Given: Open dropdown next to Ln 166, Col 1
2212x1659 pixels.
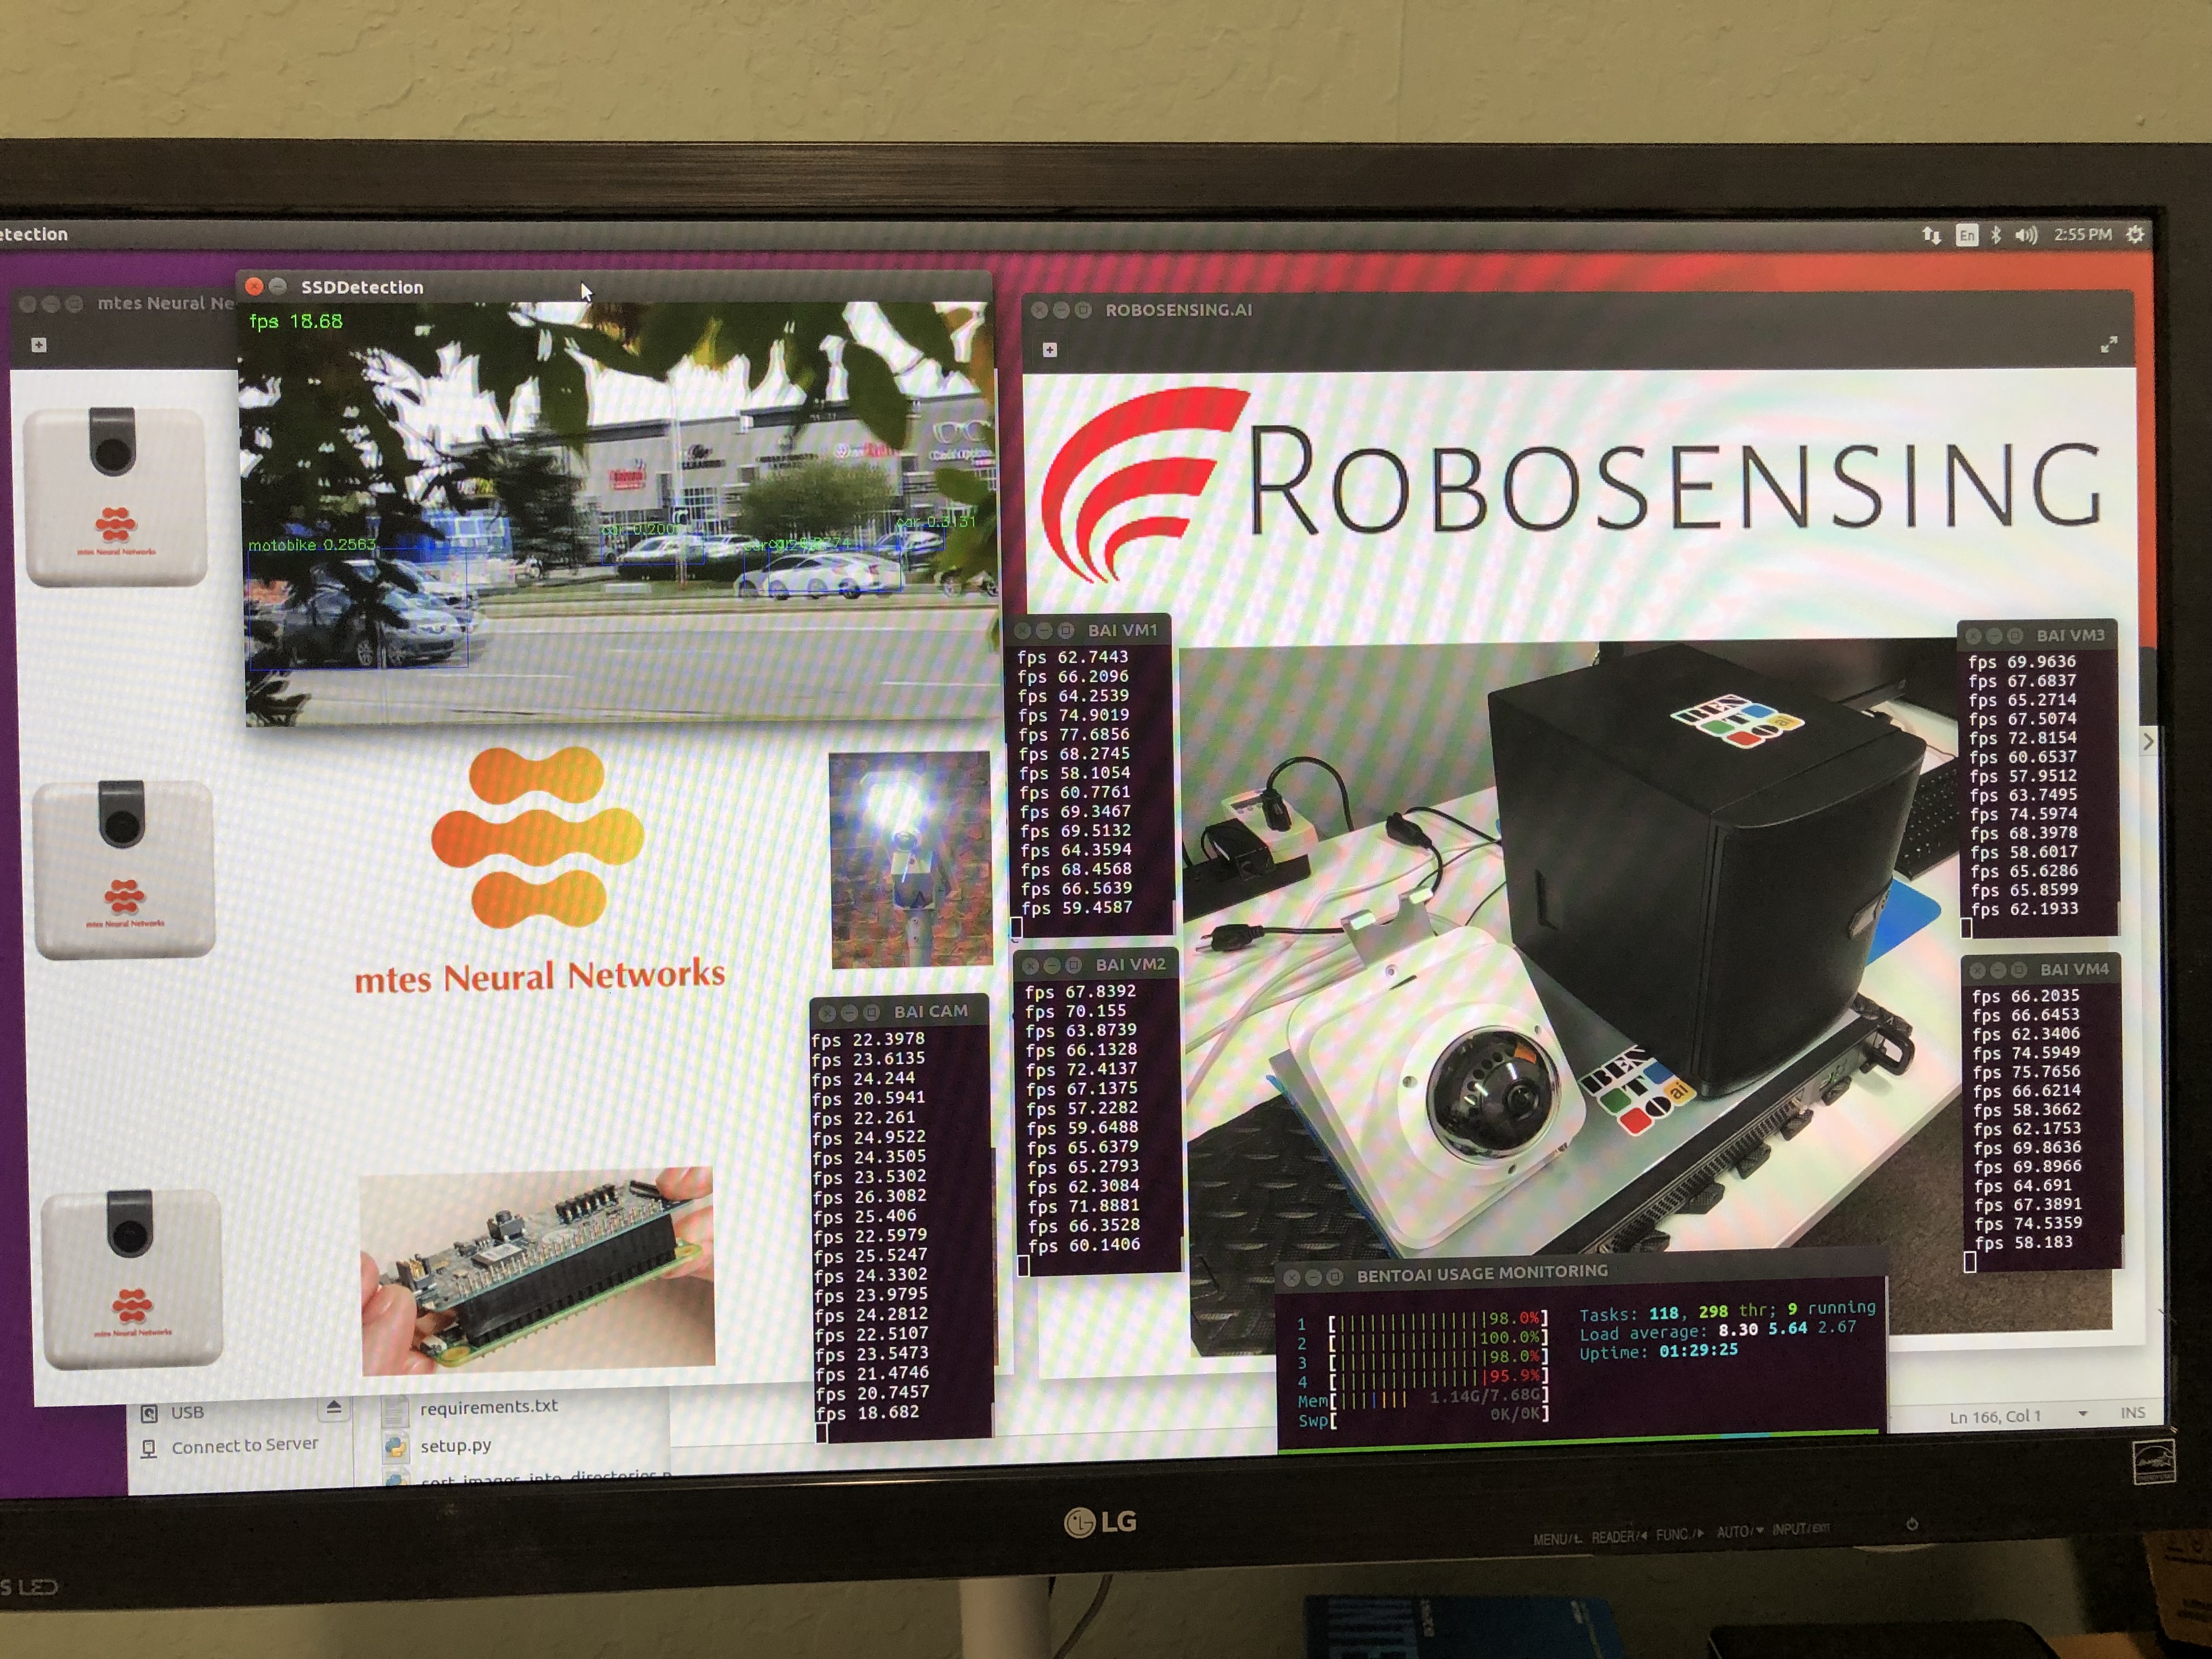Looking at the screenshot, I should click(x=2083, y=1414).
